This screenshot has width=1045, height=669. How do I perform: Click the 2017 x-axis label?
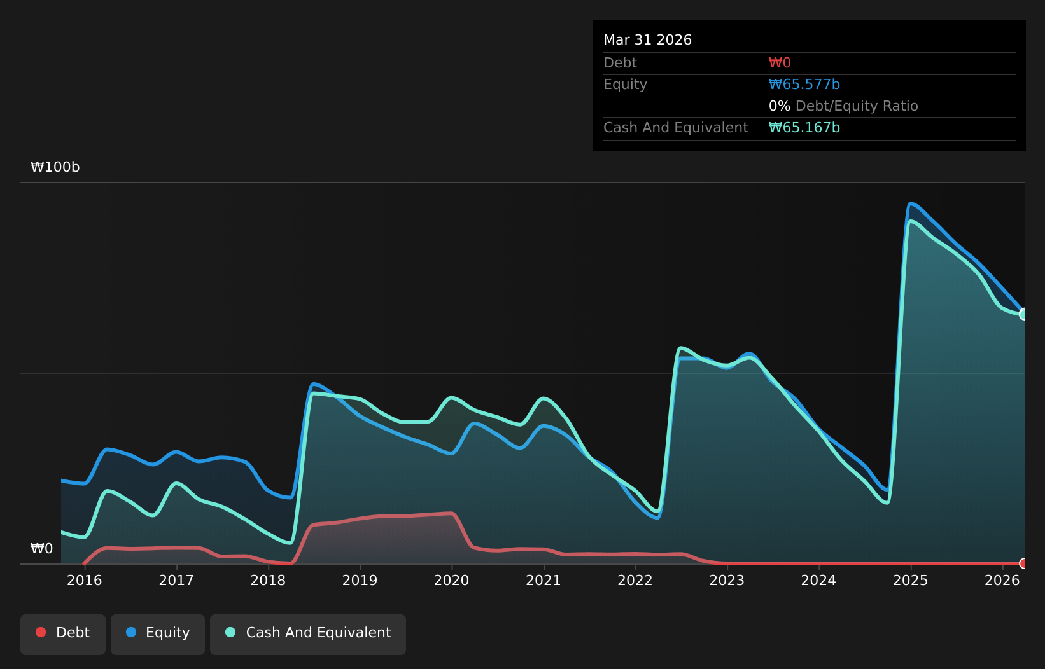(x=176, y=580)
